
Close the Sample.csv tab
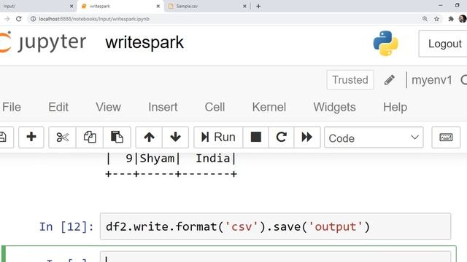coord(244,6)
